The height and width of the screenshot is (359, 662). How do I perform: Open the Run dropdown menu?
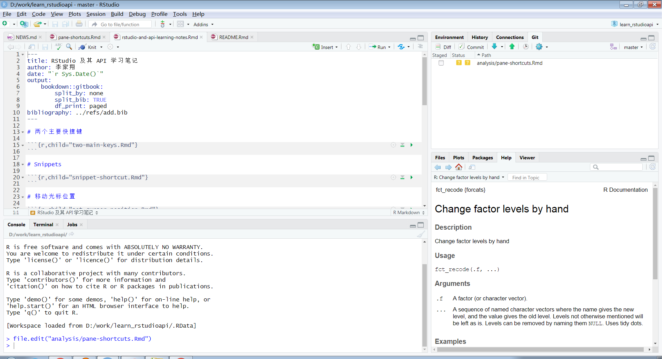[389, 47]
